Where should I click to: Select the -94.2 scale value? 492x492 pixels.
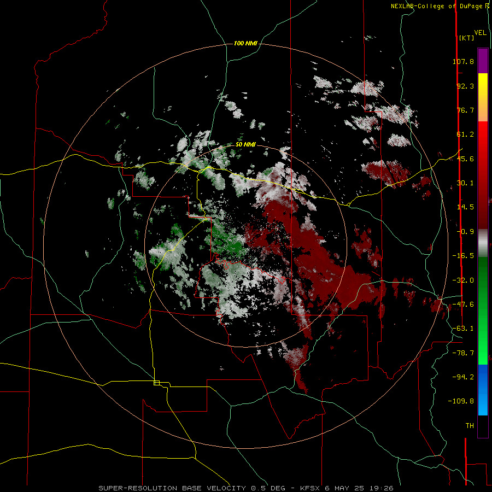[463, 377]
